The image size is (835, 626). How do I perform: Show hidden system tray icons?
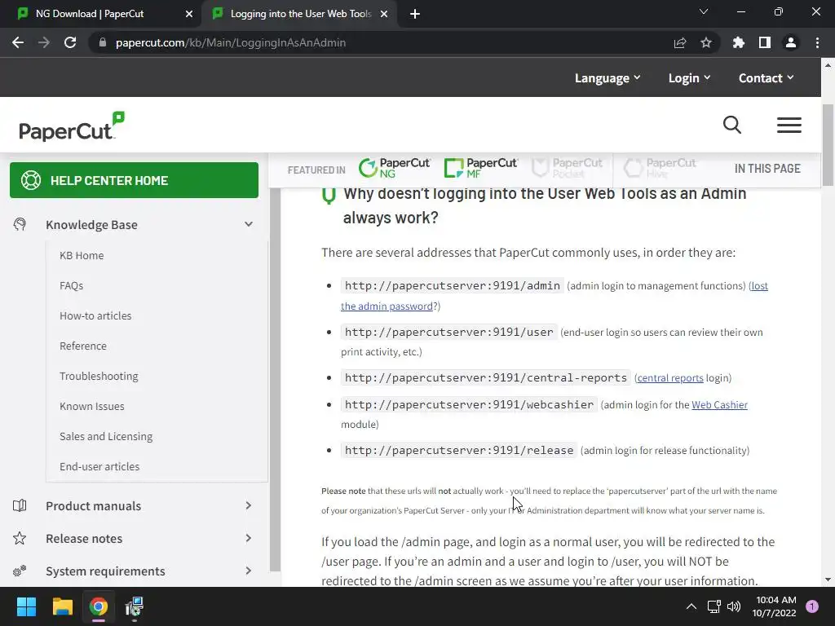click(691, 606)
